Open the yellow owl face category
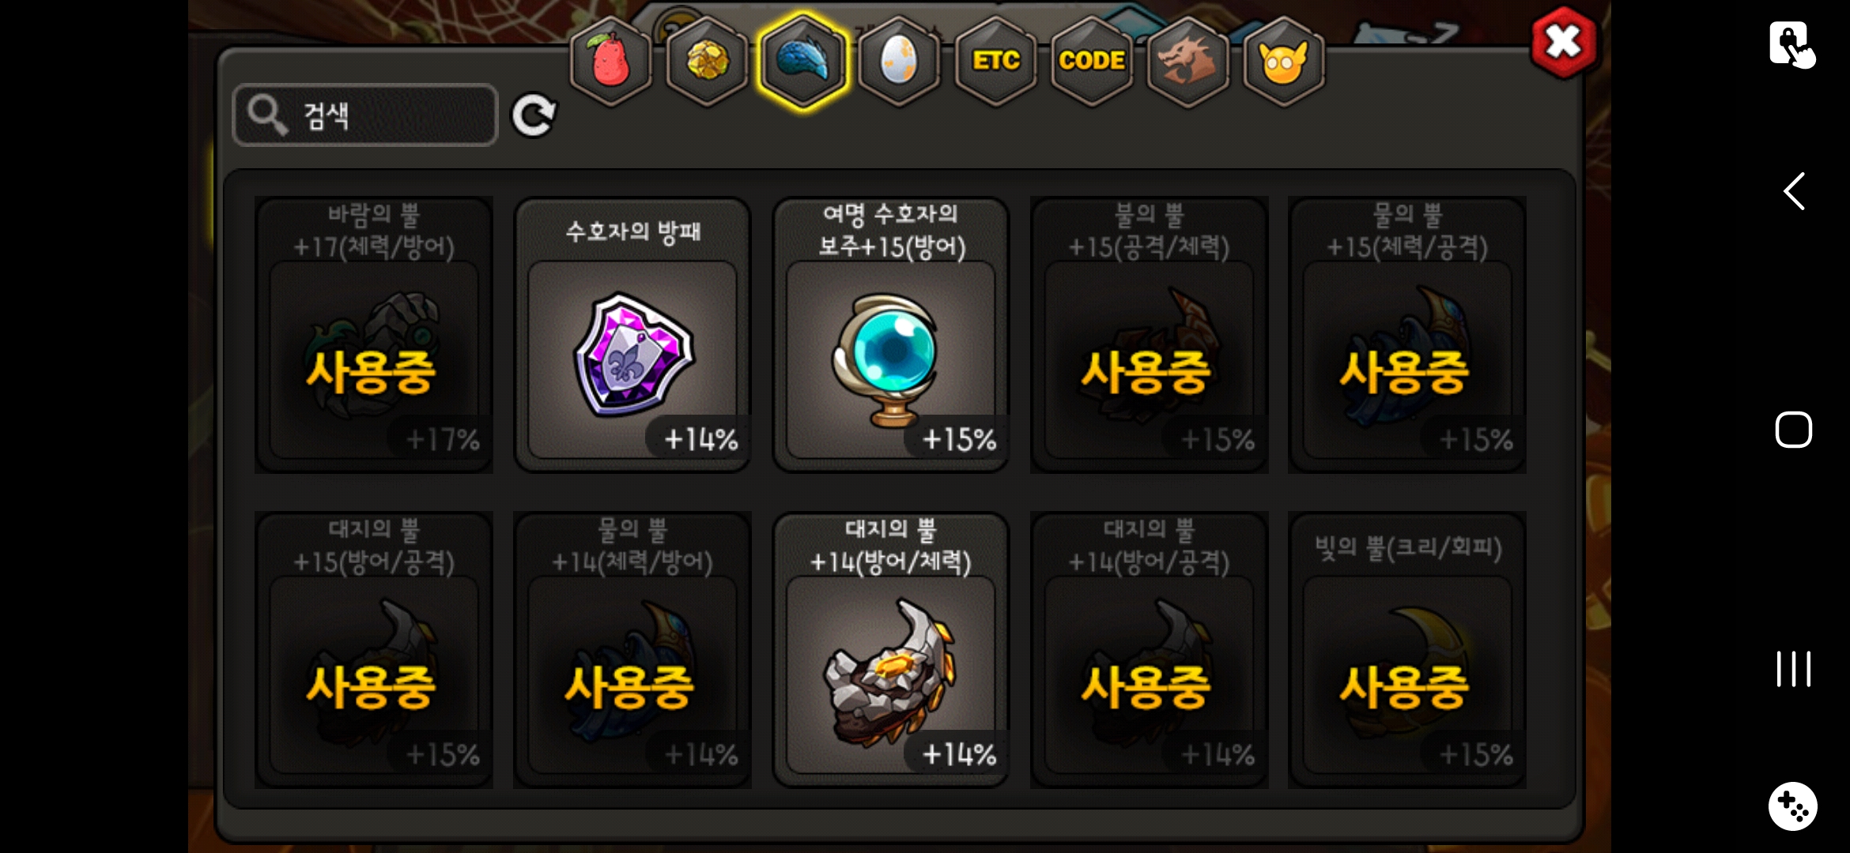This screenshot has height=853, width=1850. click(x=1284, y=62)
